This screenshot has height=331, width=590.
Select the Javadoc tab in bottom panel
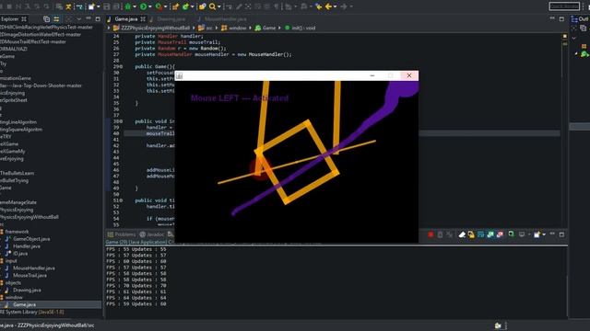(x=151, y=234)
